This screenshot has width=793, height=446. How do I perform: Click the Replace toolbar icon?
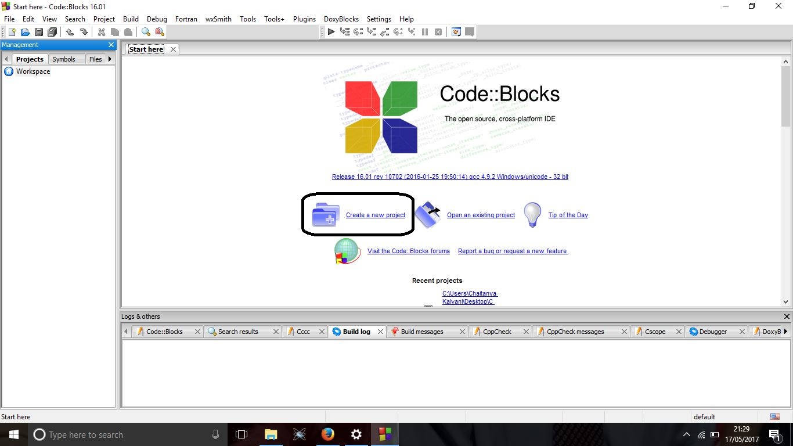[159, 32]
